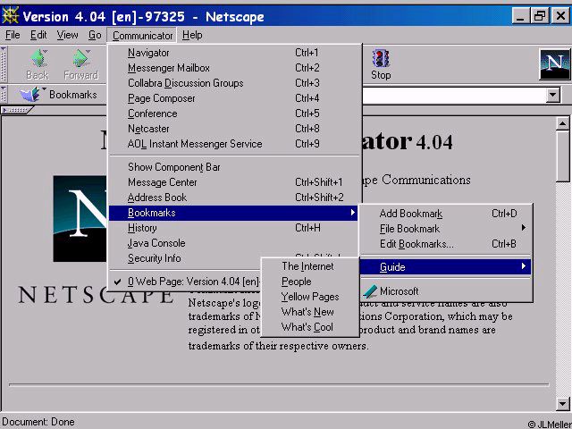This screenshot has width=572, height=429.
Task: Choose Add Bookmark
Action: click(445, 214)
